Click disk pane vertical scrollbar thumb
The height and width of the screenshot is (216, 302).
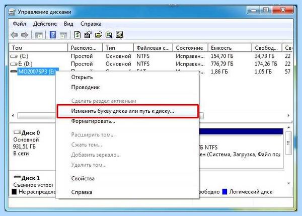click(288, 143)
